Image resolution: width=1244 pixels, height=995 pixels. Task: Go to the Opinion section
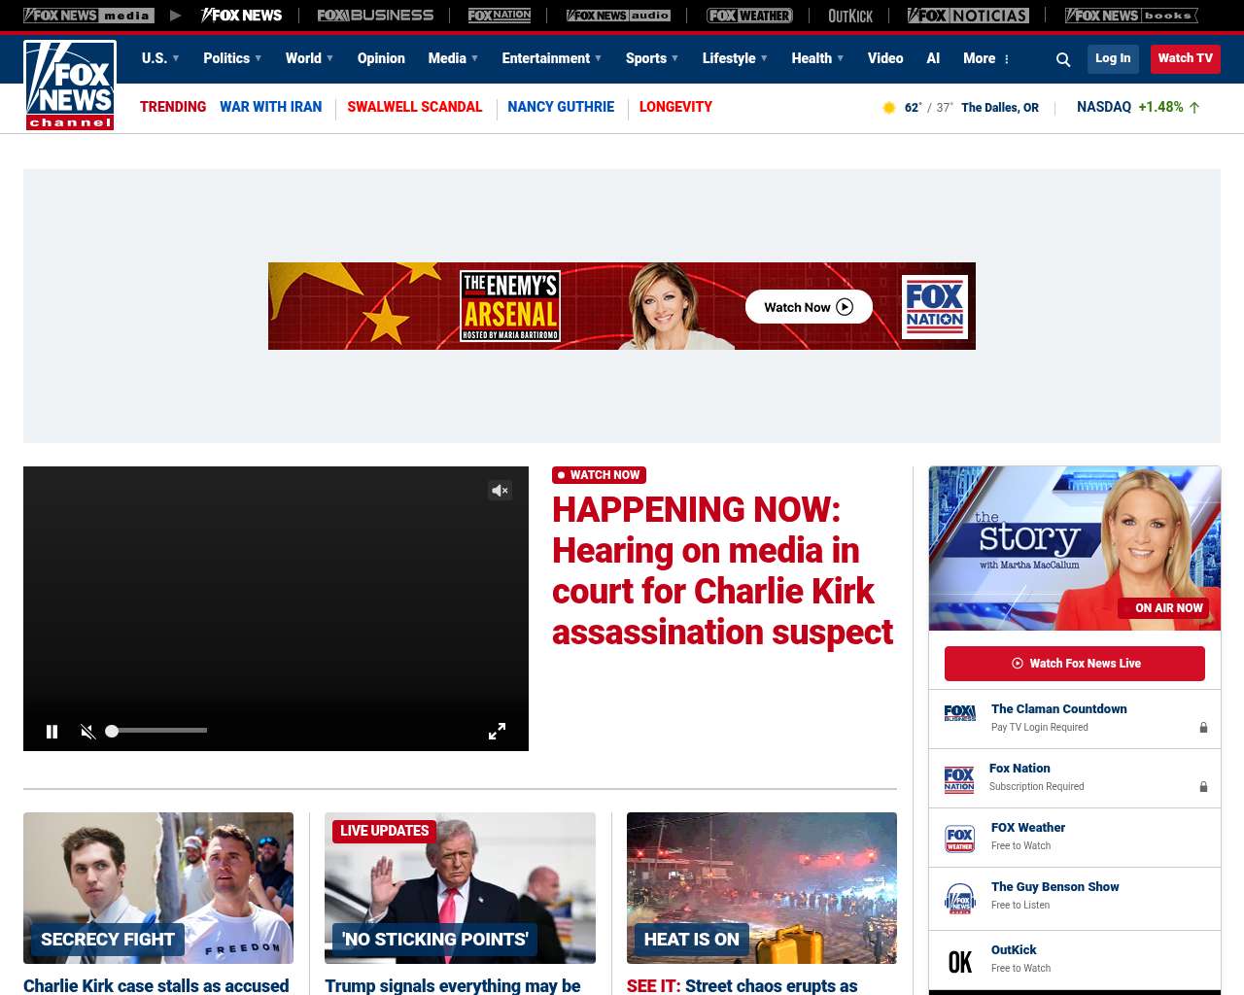coord(381,58)
